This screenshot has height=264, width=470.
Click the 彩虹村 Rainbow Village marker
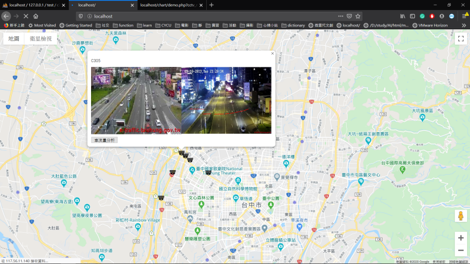click(138, 226)
